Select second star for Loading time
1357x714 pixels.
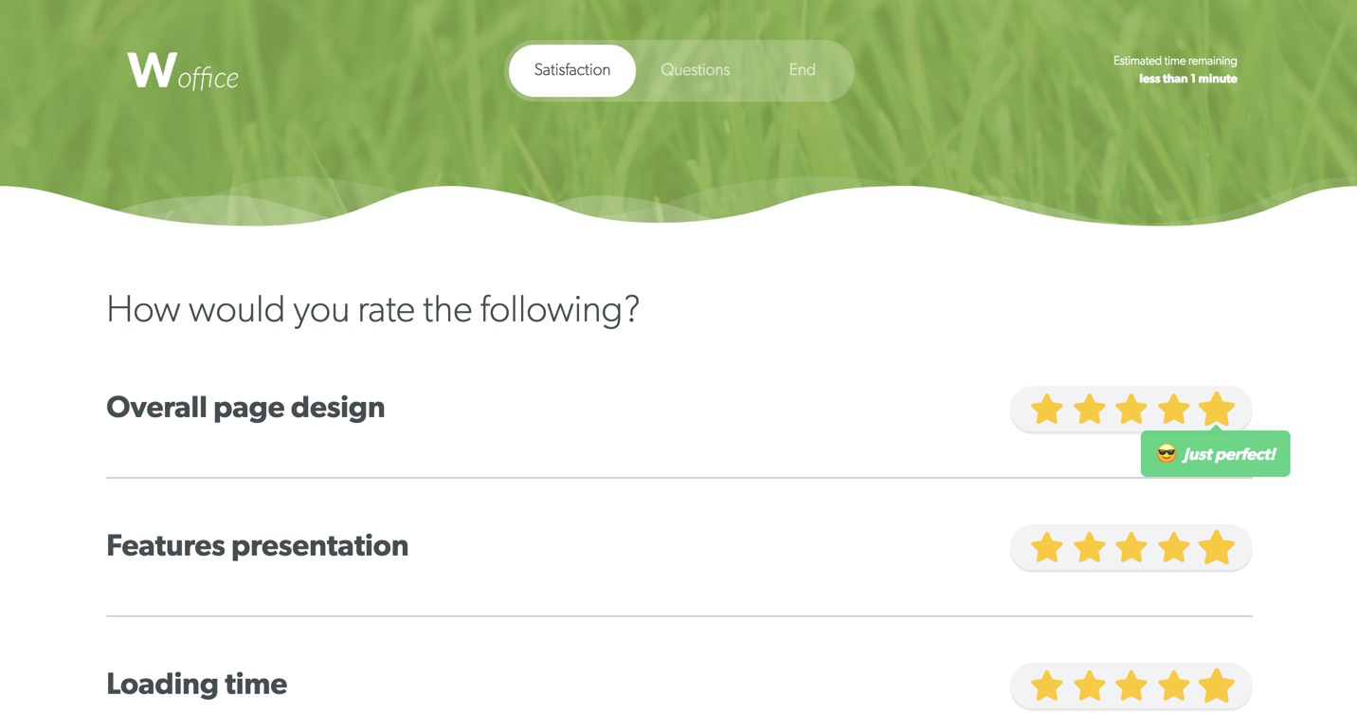[x=1089, y=686]
